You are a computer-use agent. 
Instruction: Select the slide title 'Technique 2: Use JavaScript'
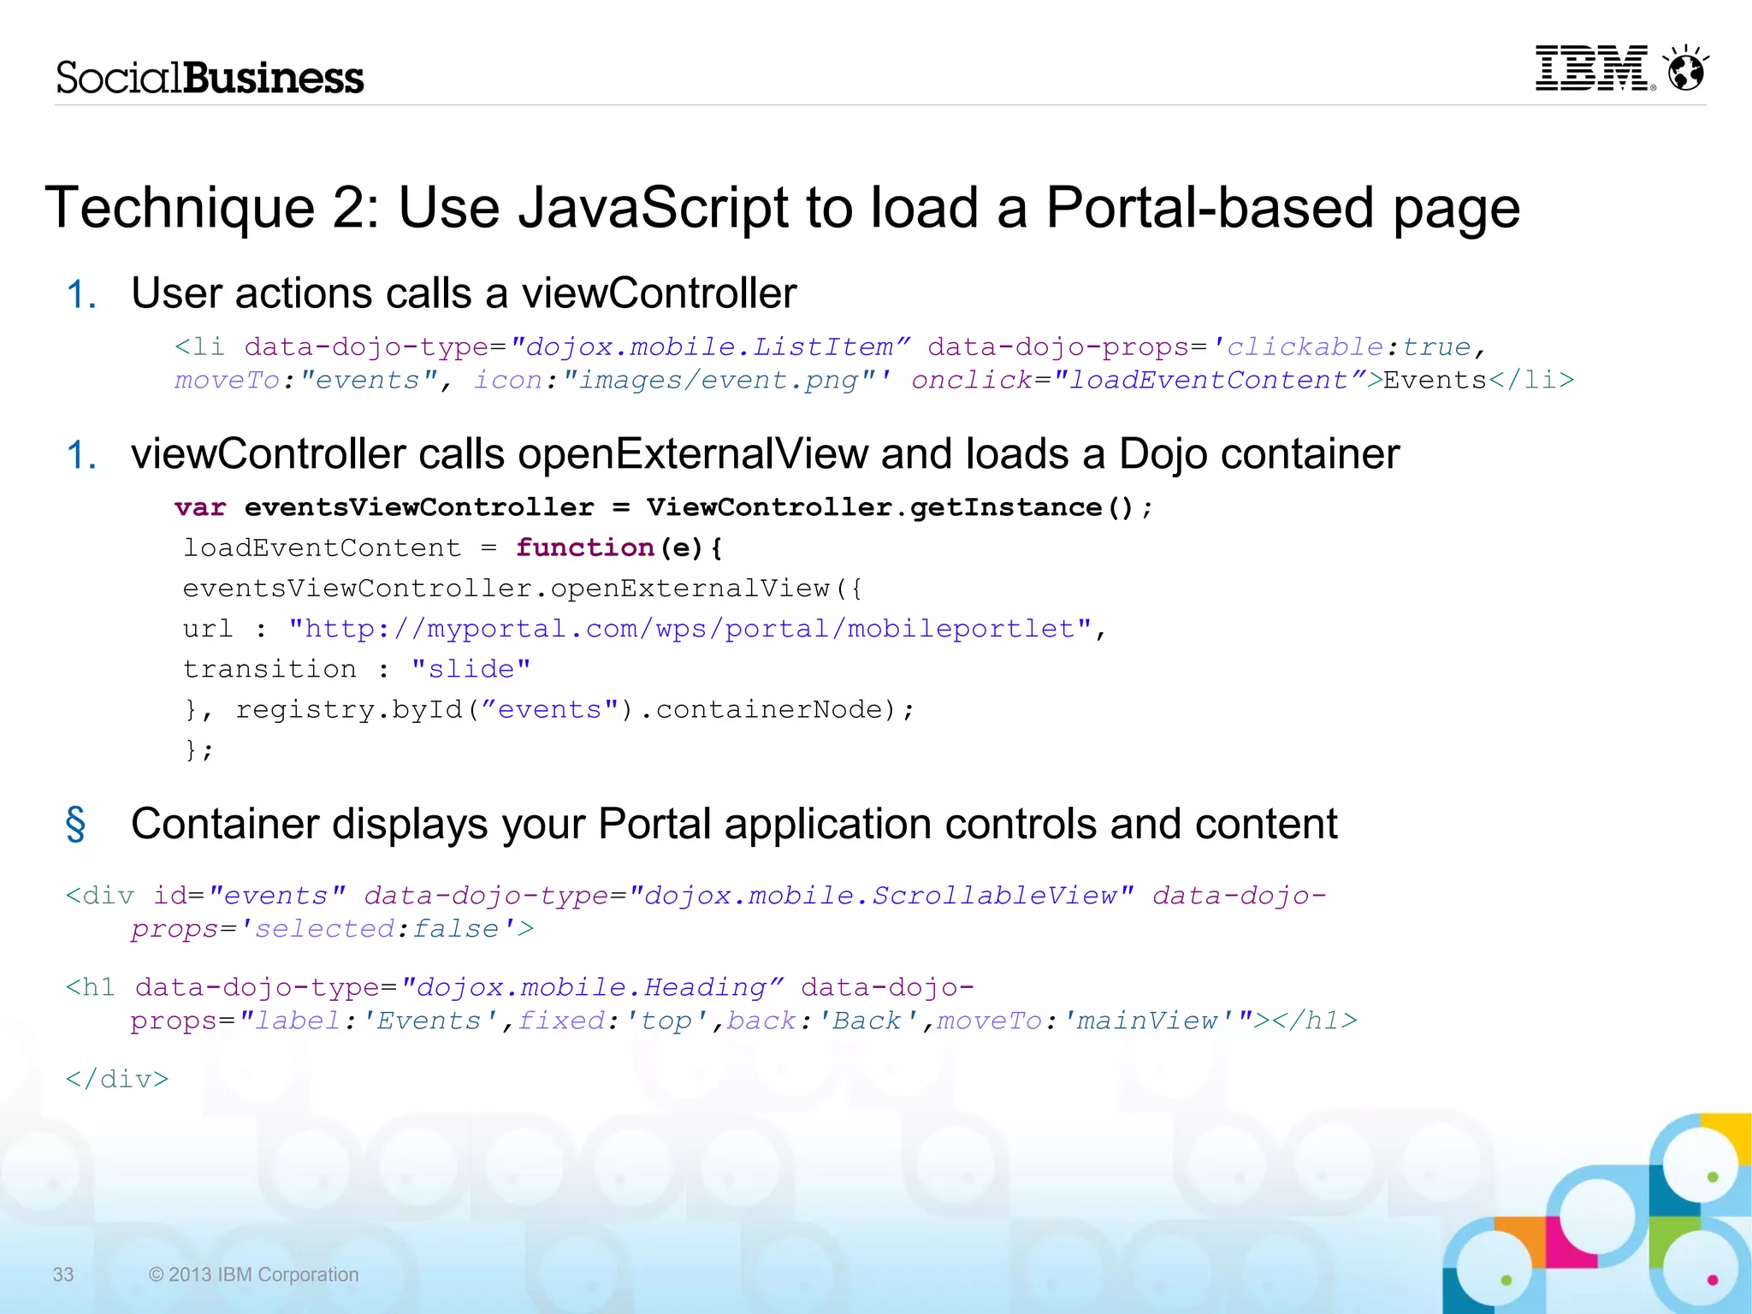point(782,208)
